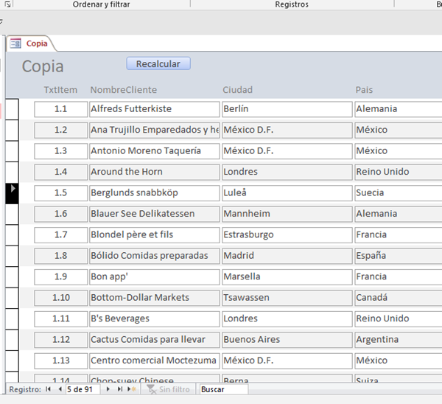
Task: Jump to last record button
Action: click(x=120, y=389)
